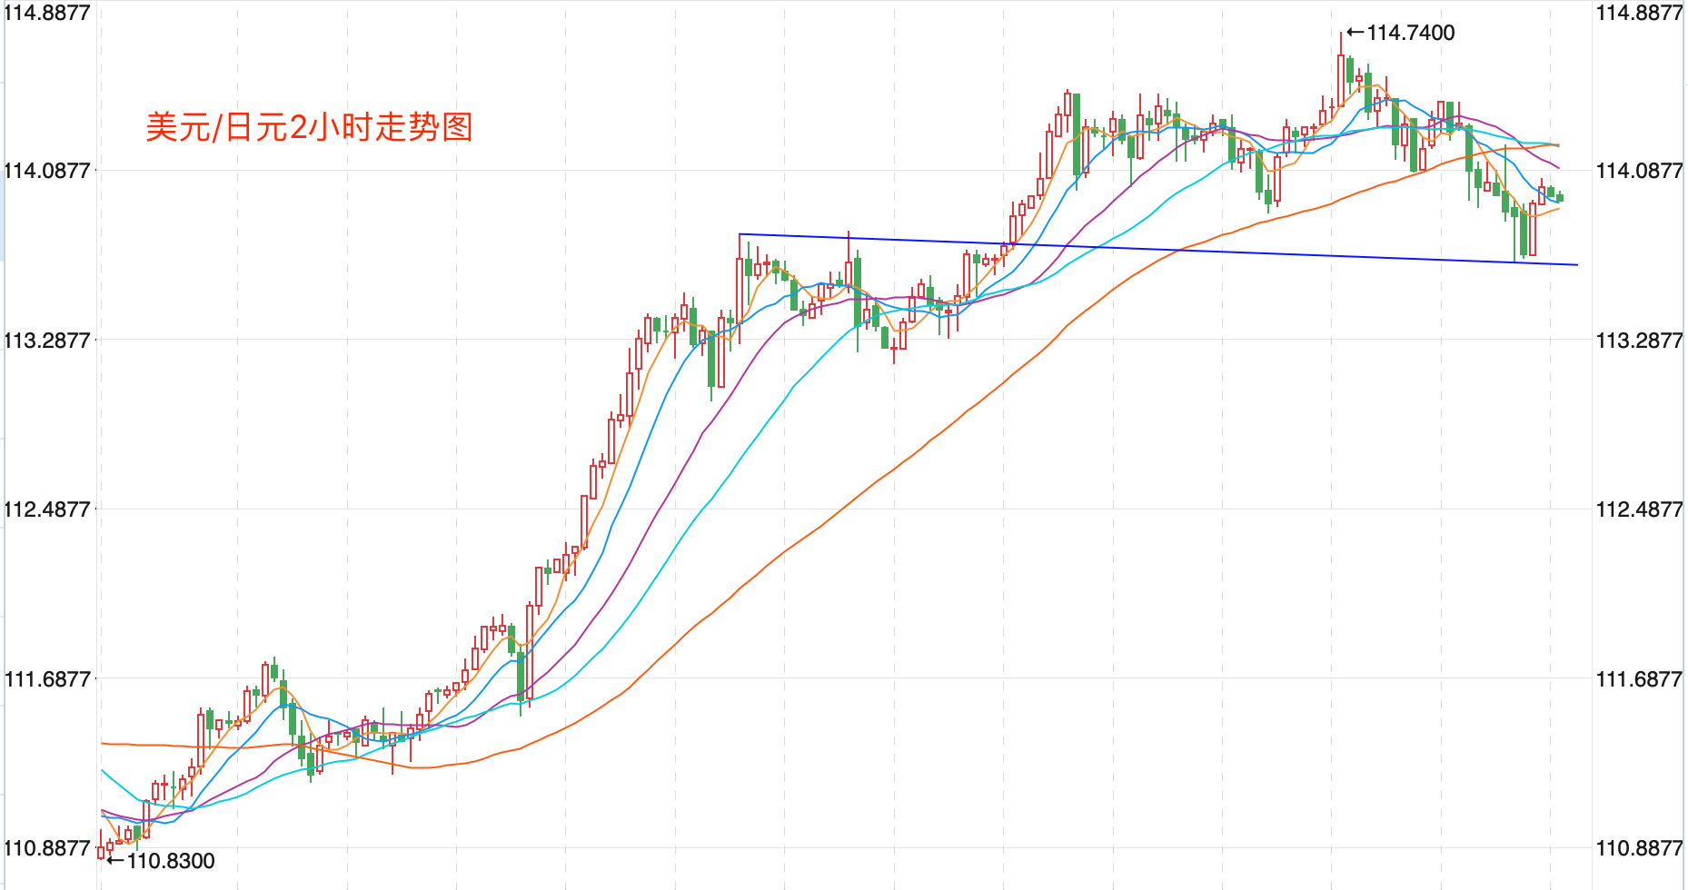Image resolution: width=1688 pixels, height=890 pixels.
Task: Click the right axis 114.0877 label
Action: click(x=1639, y=171)
